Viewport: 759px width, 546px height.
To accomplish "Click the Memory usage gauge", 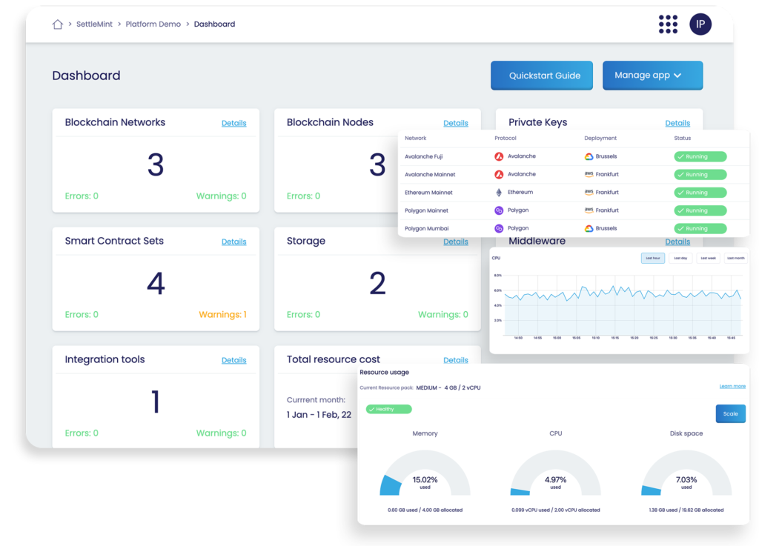I will coord(425,473).
